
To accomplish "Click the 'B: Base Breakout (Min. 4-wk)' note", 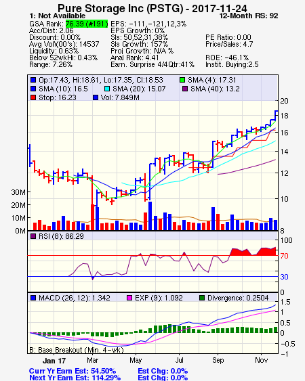I will 77,350.
